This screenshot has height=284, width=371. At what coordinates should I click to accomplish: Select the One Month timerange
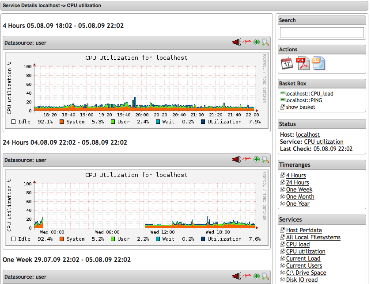tap(300, 196)
